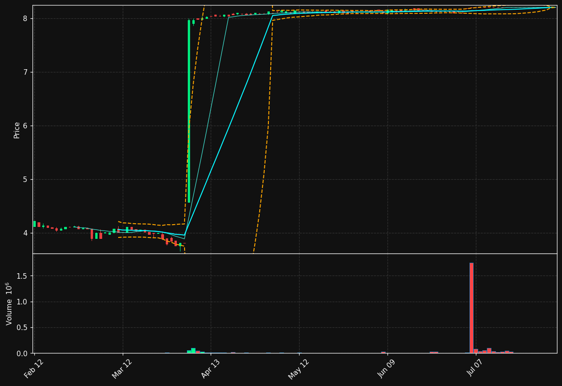Click the Feb 12 date label
Image resolution: width=562 pixels, height=386 pixels.
click(x=33, y=369)
